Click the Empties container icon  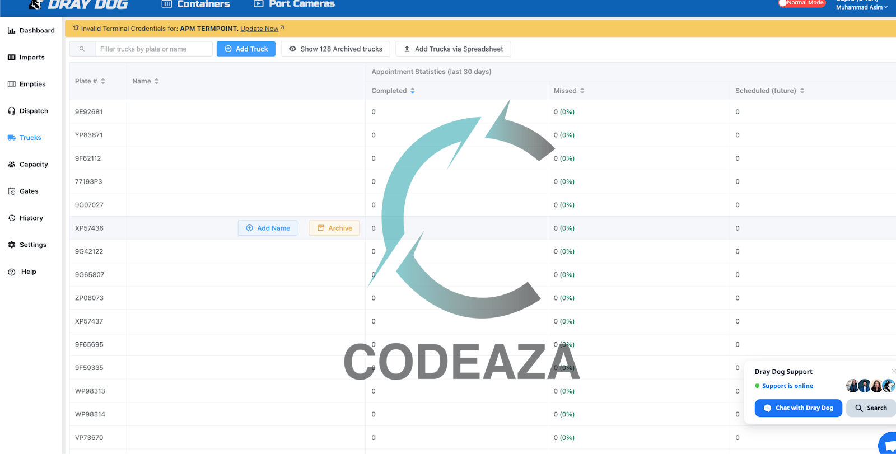(x=12, y=84)
